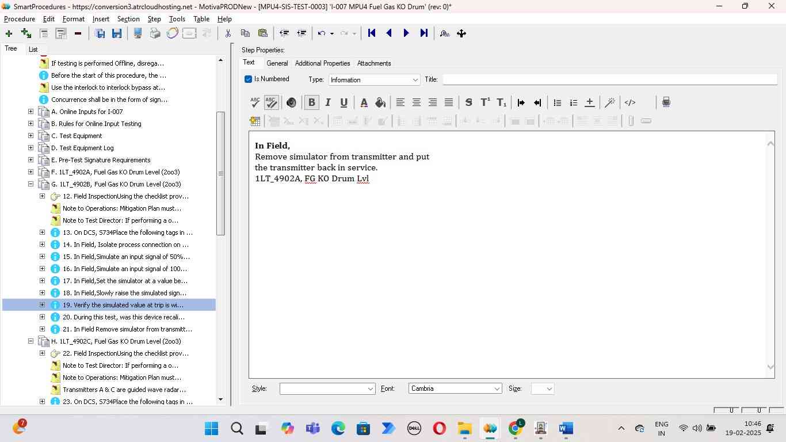The width and height of the screenshot is (786, 442).
Task: Click the scissors cut icon
Action: click(x=228, y=33)
